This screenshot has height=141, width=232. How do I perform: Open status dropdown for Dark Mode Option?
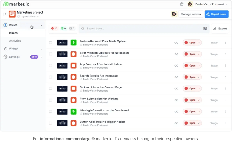(x=192, y=43)
